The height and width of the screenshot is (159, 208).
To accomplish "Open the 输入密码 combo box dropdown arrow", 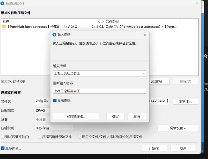I will (x=144, y=74).
